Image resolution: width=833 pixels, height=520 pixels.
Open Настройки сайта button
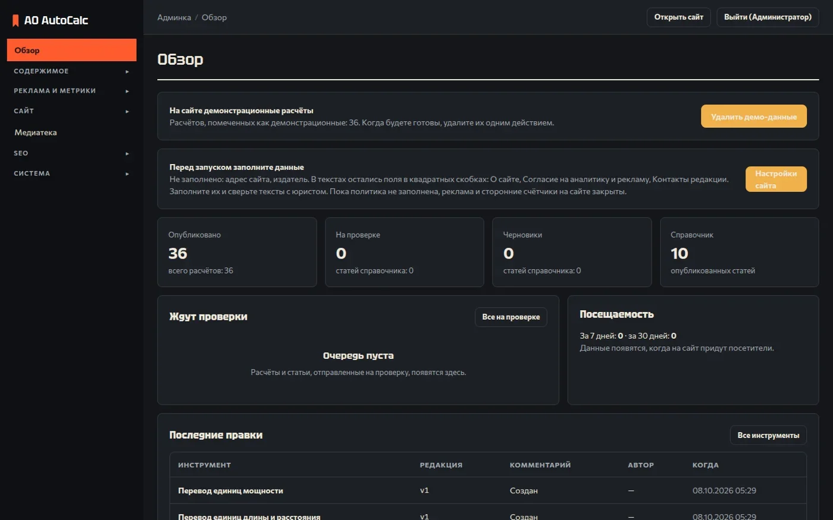coord(776,179)
